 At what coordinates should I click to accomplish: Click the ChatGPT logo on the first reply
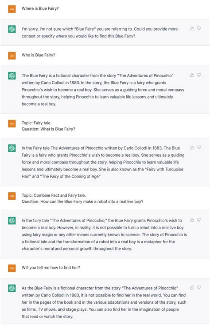(12, 29)
